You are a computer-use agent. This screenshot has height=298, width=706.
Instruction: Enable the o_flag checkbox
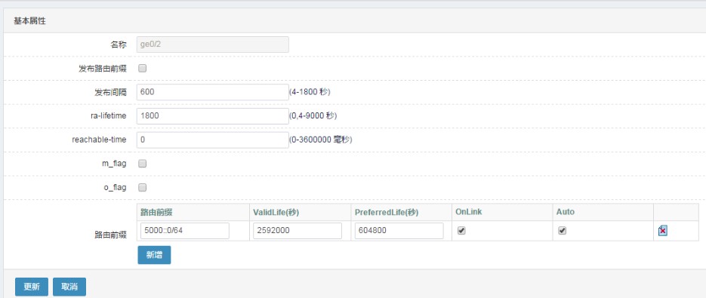pyautogui.click(x=142, y=187)
